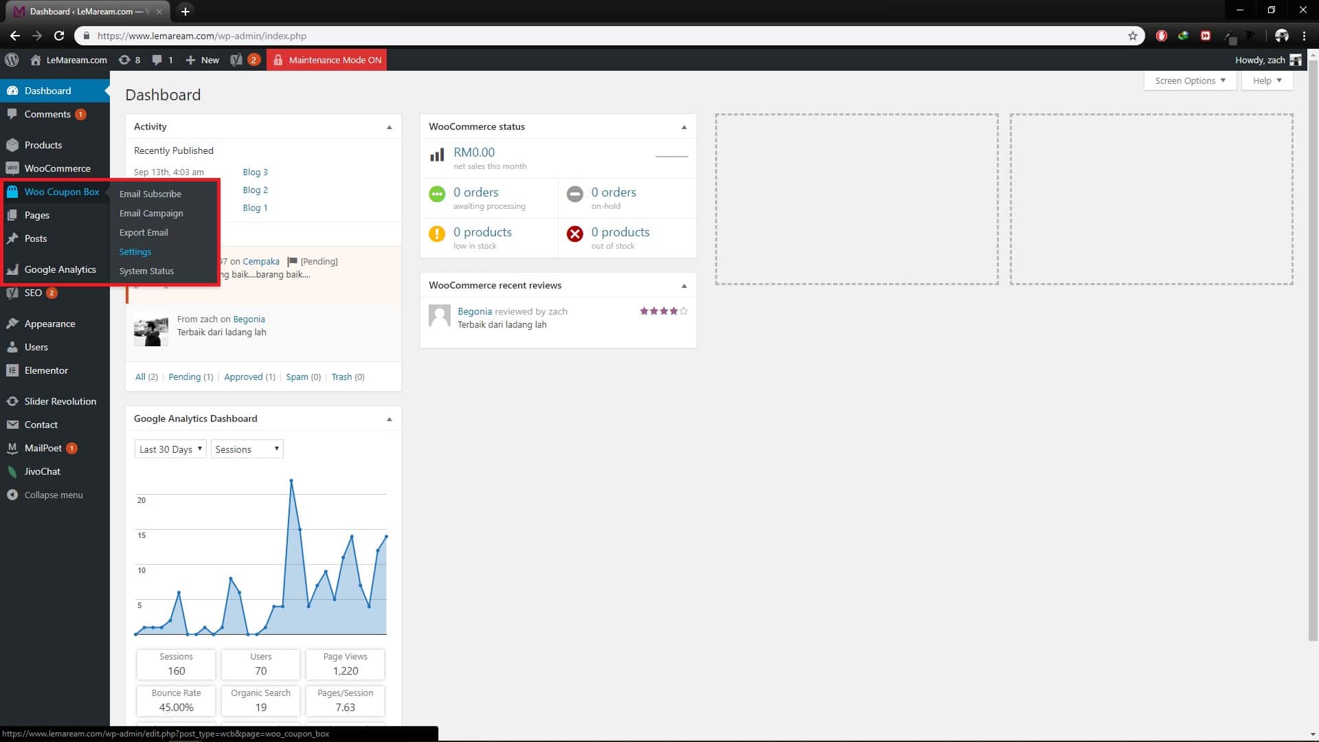Click the Posts pin icon
This screenshot has height=742, width=1319.
coord(12,238)
